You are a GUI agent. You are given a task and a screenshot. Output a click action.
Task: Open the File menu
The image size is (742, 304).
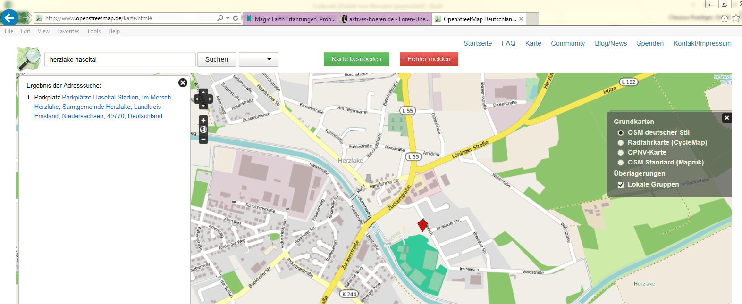click(9, 31)
